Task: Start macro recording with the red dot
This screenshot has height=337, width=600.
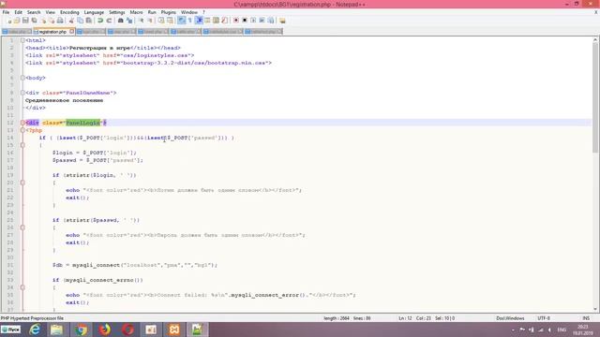Action: click(x=236, y=21)
